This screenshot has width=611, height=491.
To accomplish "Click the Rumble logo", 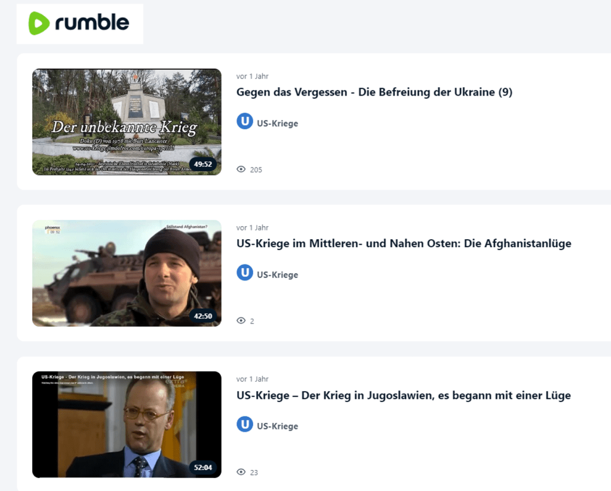I will click(x=79, y=23).
